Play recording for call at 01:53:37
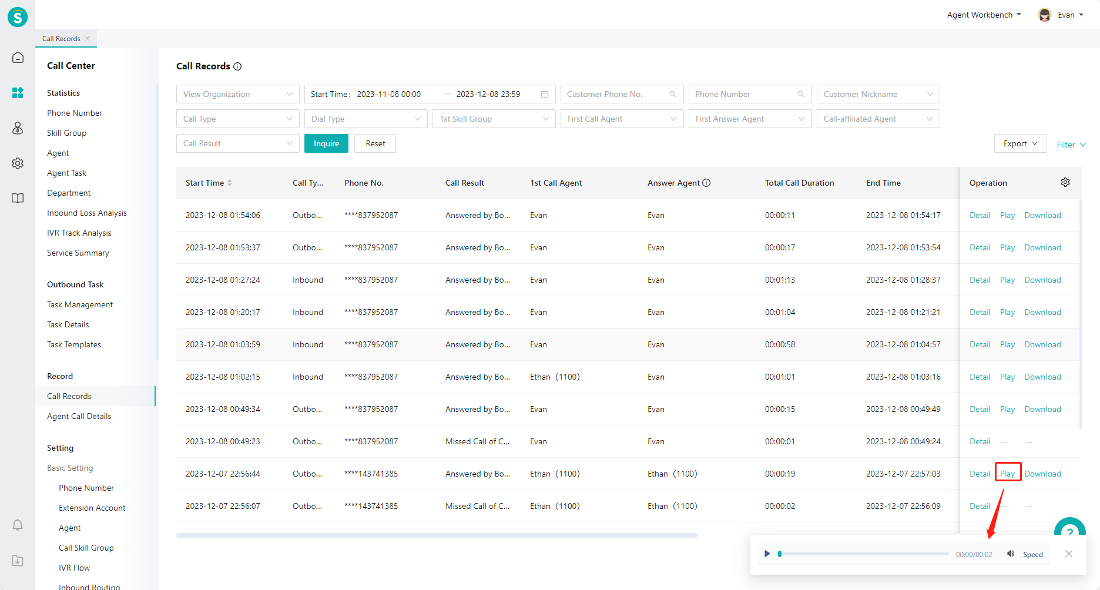Screen dimensions: 1100x590 pyautogui.click(x=1007, y=247)
